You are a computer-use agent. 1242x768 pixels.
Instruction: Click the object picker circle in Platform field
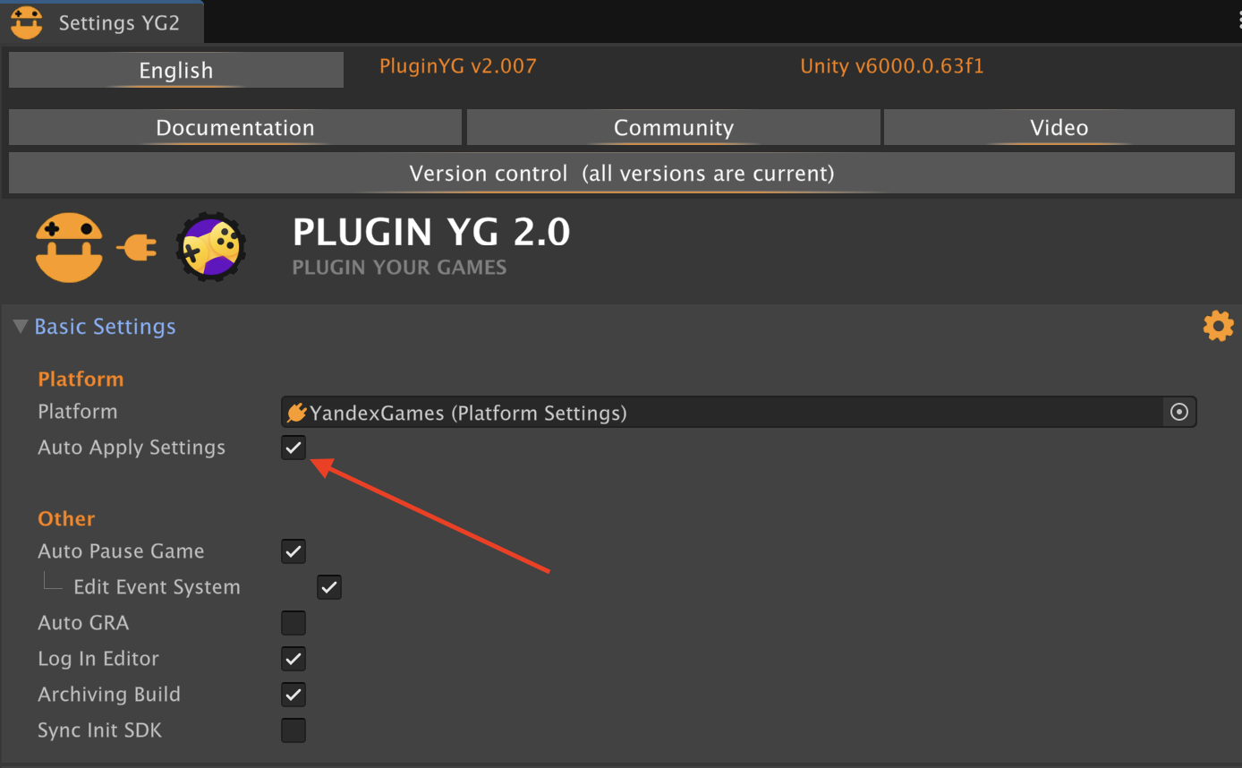1179,412
